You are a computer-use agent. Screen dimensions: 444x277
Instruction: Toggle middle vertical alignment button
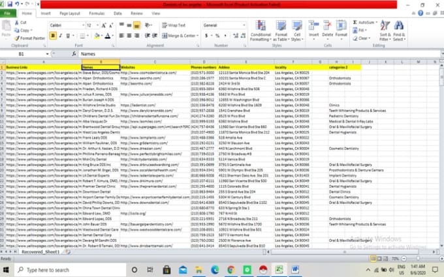(x=129, y=25)
